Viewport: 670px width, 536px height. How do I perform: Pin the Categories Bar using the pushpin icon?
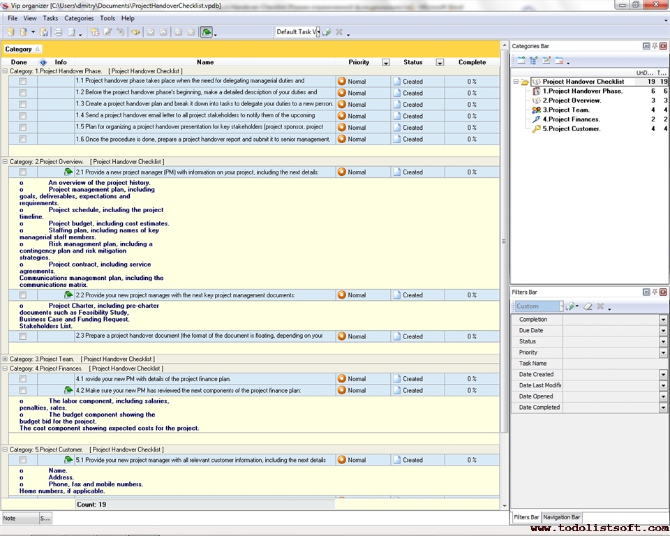tap(655, 46)
